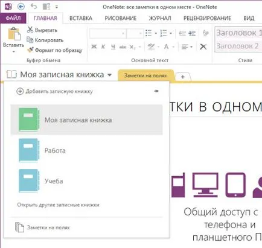This screenshot has height=248, width=262.
Task: Collapse the Моя записная книжка notebook dropdown
Action: [109, 75]
